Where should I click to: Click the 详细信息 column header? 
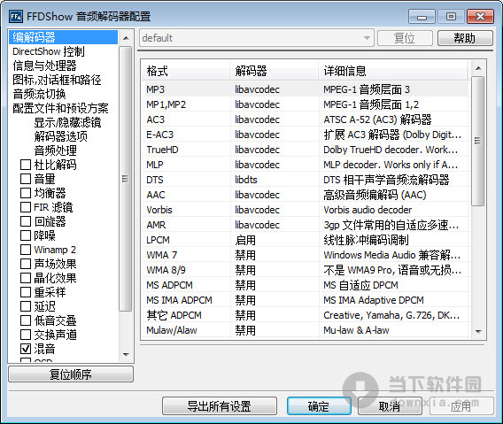point(393,71)
